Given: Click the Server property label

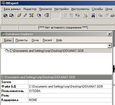Looking at the screenshot, I should tap(6, 82).
